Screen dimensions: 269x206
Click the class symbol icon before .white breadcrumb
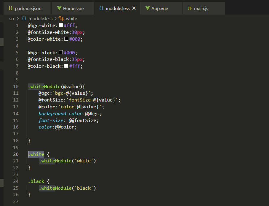pyautogui.click(x=61, y=18)
